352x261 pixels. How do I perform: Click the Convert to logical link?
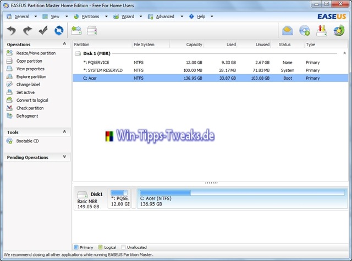(32, 100)
